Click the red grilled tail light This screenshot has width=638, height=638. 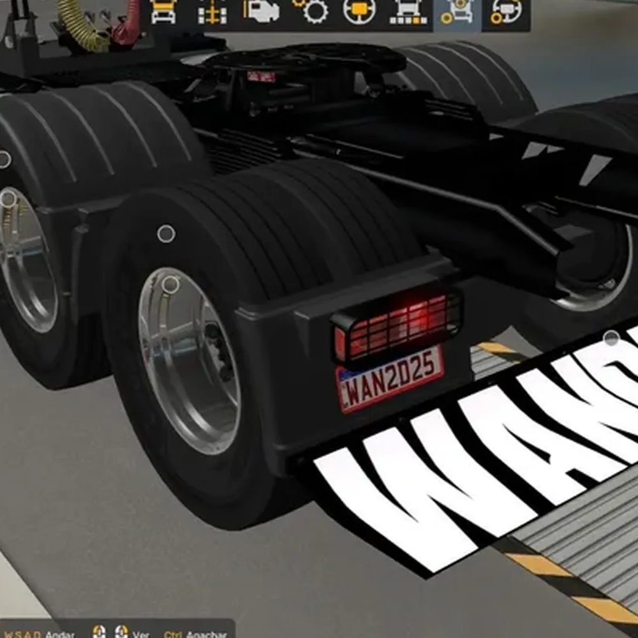397,325
